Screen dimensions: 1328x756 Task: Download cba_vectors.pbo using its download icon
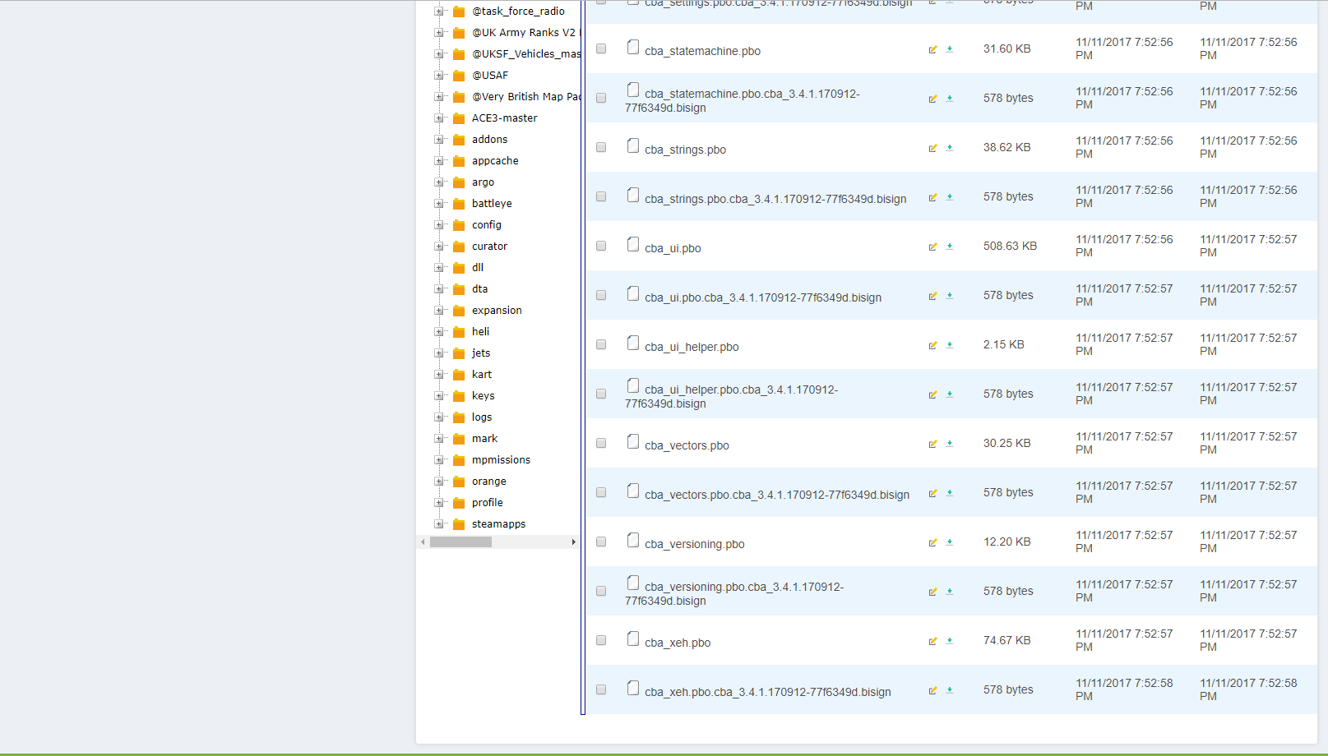click(950, 444)
